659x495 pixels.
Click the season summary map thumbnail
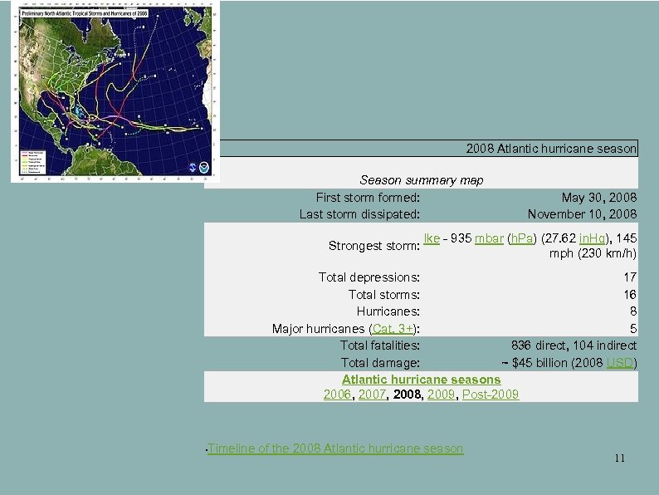point(115,91)
